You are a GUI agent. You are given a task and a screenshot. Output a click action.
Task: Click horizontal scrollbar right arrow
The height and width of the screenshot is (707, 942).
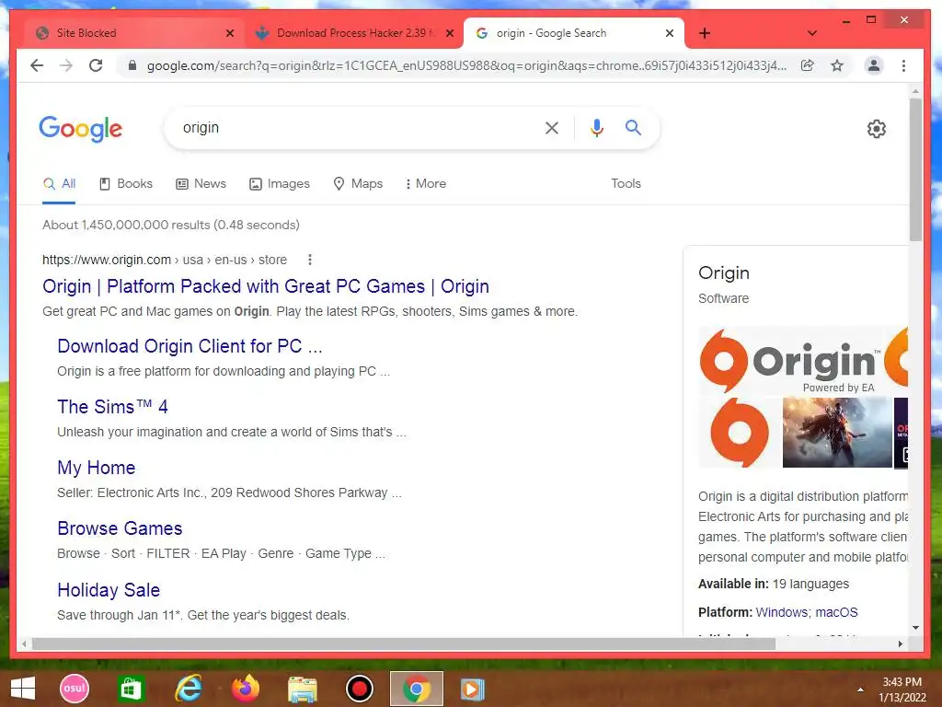(x=900, y=643)
